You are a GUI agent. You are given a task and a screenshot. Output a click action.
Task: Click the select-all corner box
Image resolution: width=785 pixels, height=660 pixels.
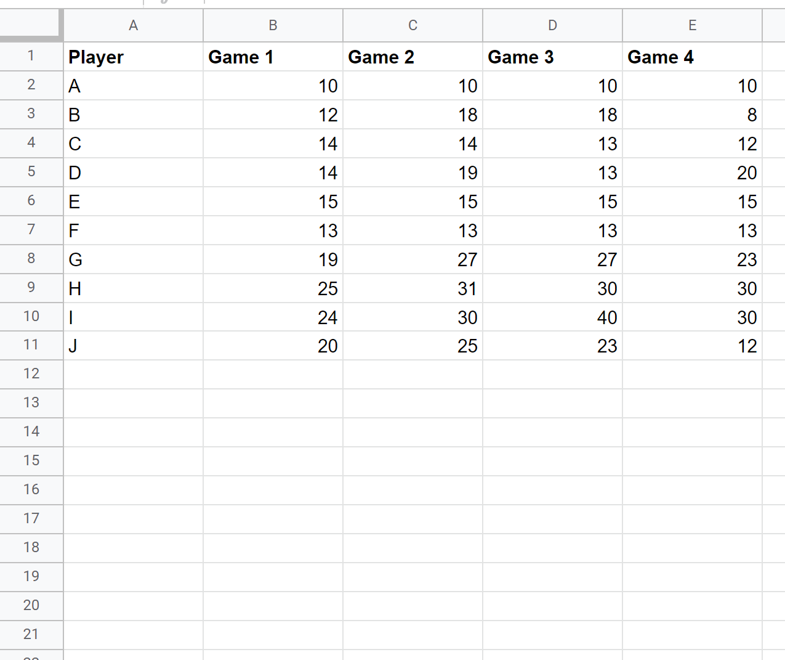pos(31,25)
